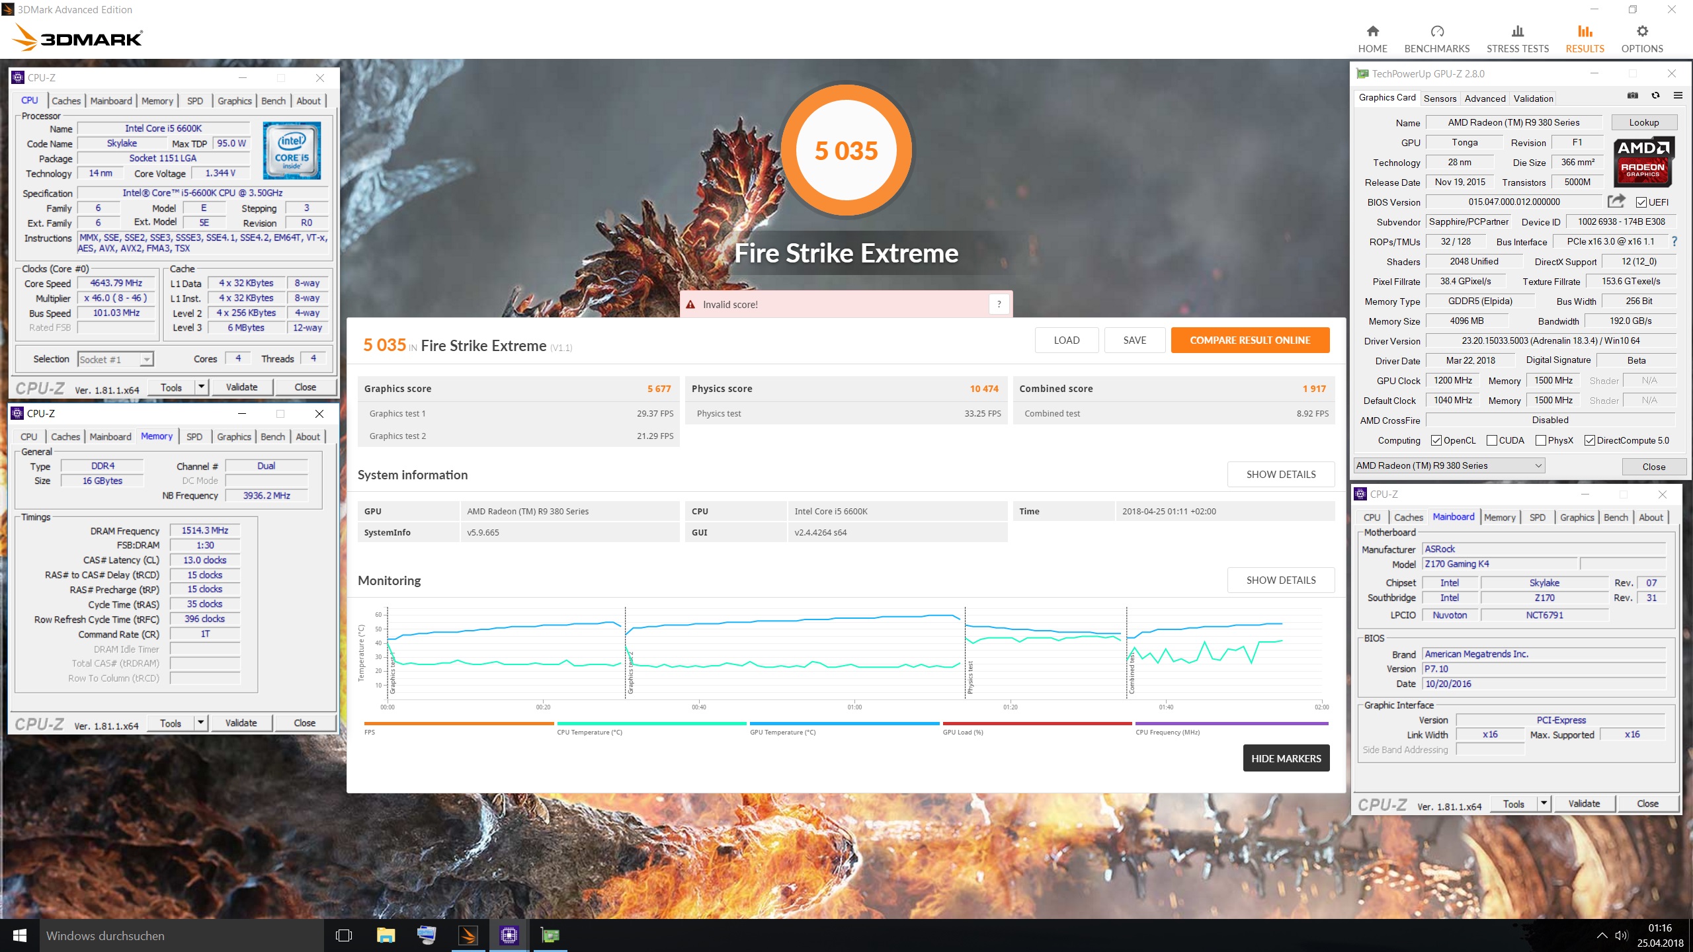The image size is (1693, 952).
Task: Open the OPTIONS gear in 3DMark
Action: click(x=1641, y=39)
